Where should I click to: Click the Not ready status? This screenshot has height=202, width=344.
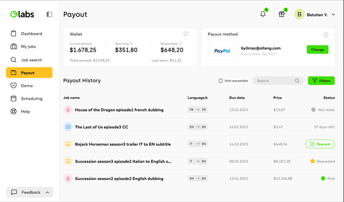pos(323,110)
